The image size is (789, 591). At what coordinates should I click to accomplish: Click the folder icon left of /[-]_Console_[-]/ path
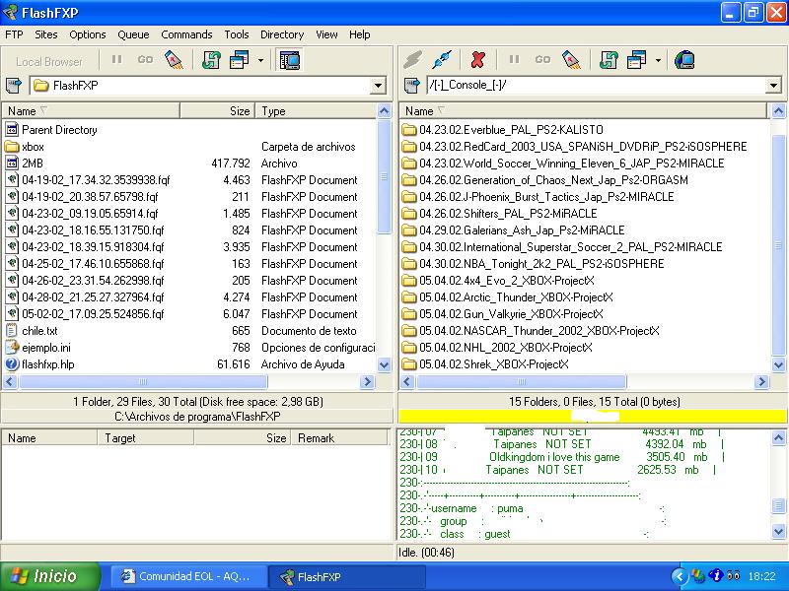pyautogui.click(x=410, y=86)
